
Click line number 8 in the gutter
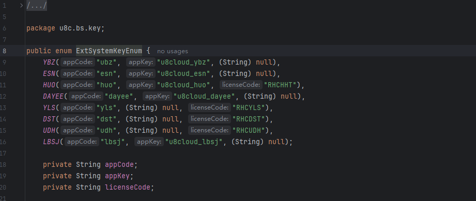coord(4,51)
